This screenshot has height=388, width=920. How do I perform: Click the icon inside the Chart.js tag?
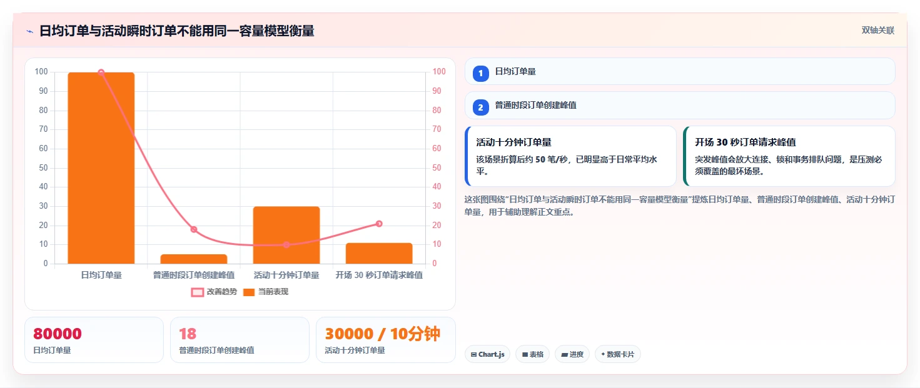(x=473, y=354)
